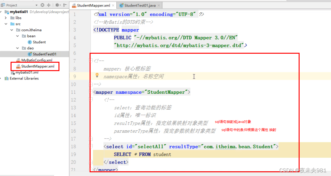The height and width of the screenshot is (176, 331).
Task: Open MyBatisConfig.xml in the tree
Action: [x=37, y=60]
